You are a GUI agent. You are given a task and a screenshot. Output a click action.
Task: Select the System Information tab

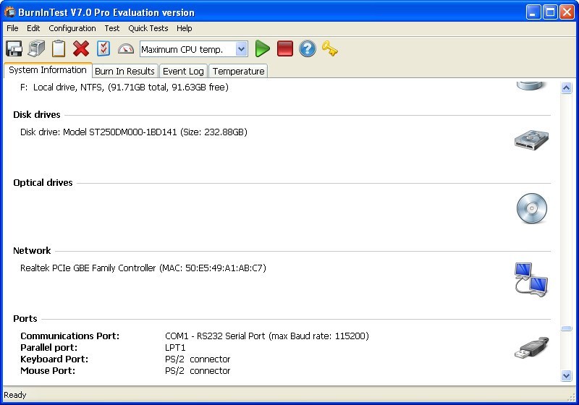[48, 70]
